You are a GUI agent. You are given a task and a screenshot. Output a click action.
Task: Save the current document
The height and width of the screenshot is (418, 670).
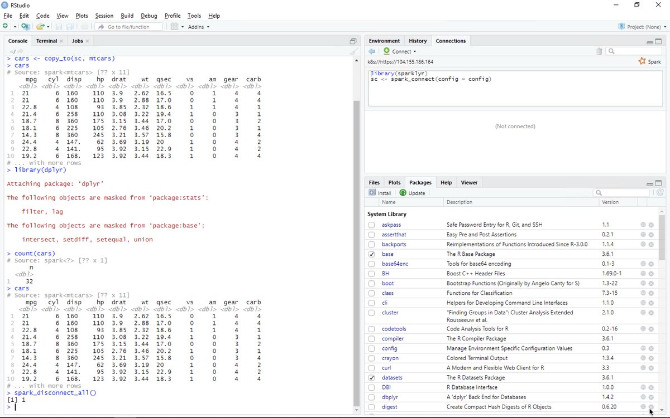(x=58, y=26)
